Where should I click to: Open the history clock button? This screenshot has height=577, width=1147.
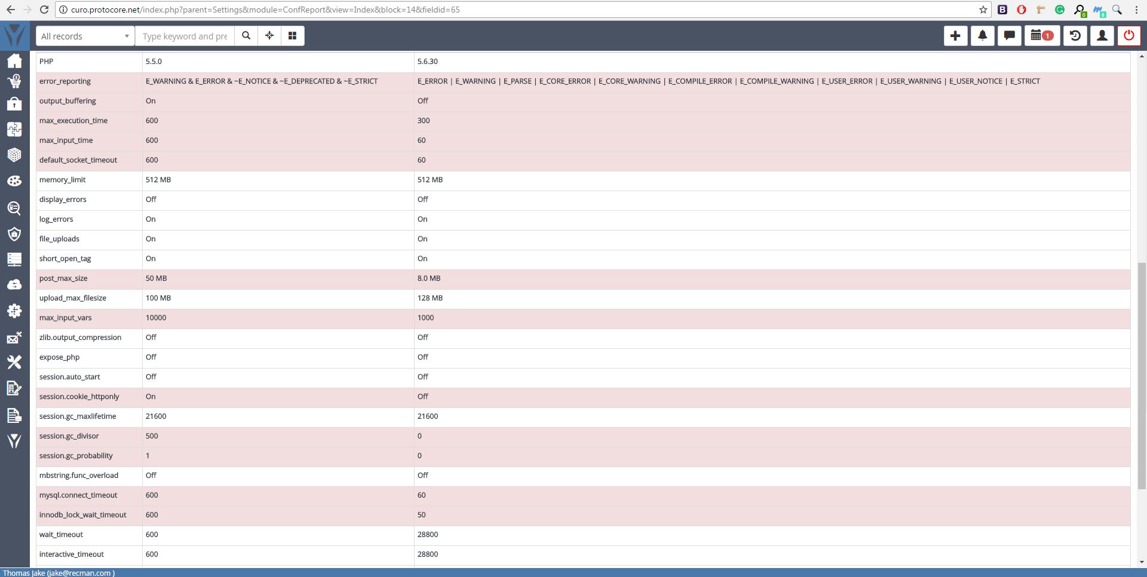pos(1075,36)
